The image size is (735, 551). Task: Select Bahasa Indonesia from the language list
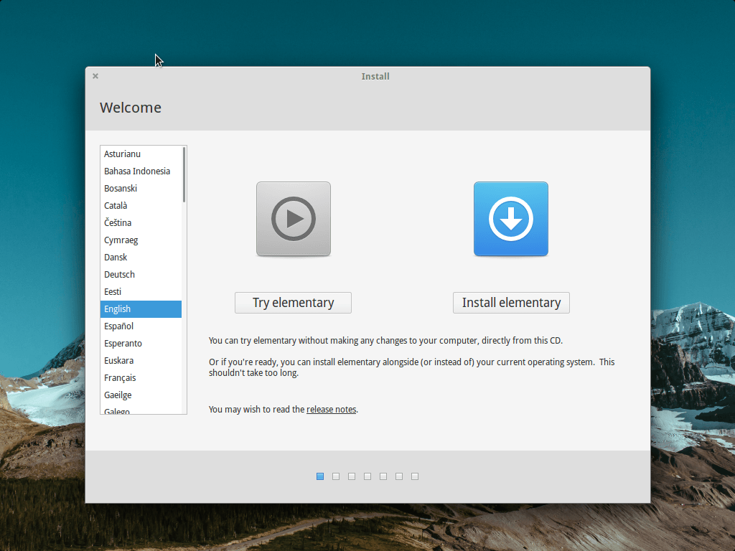(x=141, y=171)
